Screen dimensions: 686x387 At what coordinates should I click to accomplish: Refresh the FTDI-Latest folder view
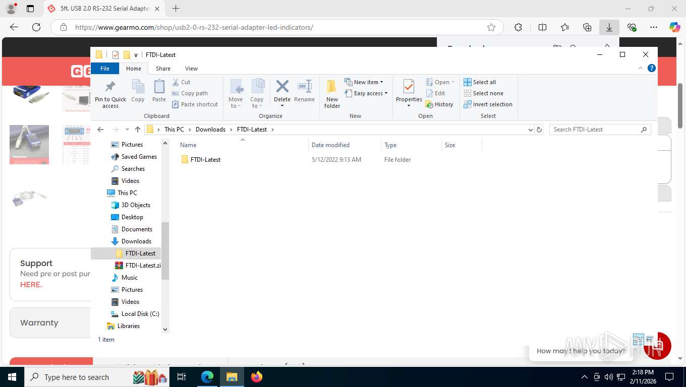(x=539, y=130)
